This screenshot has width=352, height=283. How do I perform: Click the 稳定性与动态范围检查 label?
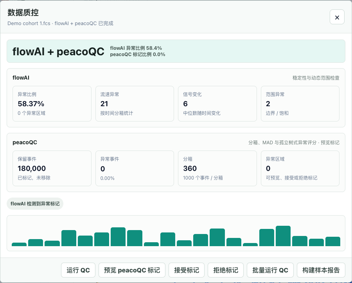click(x=316, y=78)
